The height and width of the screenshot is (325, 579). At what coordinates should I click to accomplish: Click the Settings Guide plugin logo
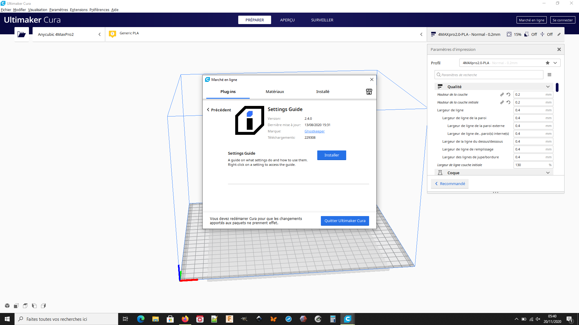point(249,120)
